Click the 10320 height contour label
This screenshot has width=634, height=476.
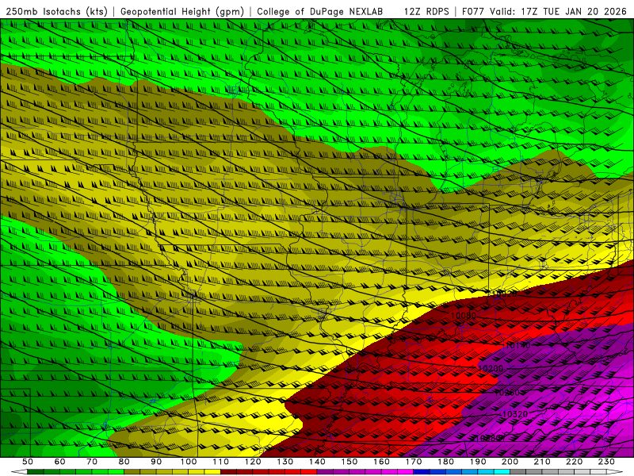514,414
